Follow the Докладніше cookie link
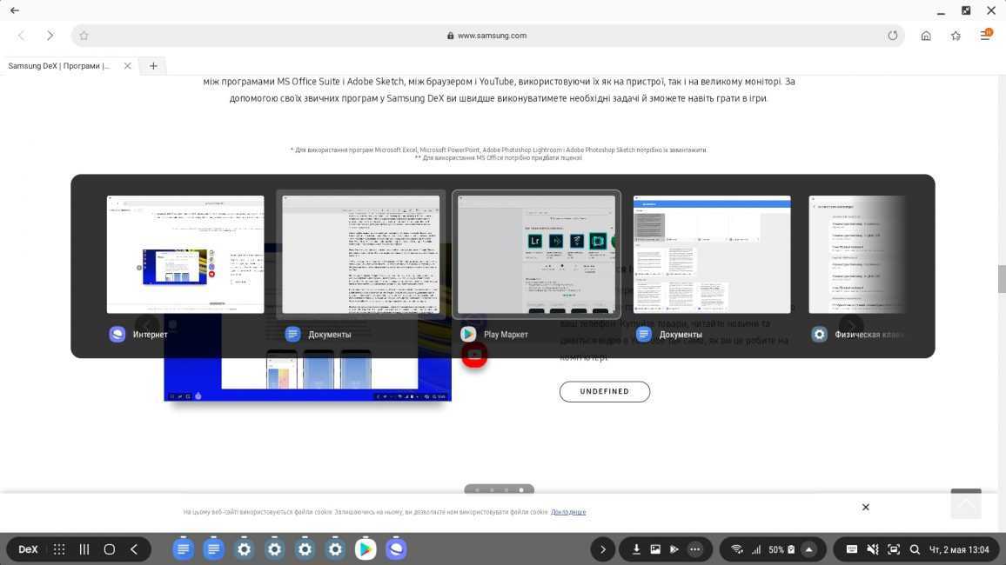 (x=568, y=512)
